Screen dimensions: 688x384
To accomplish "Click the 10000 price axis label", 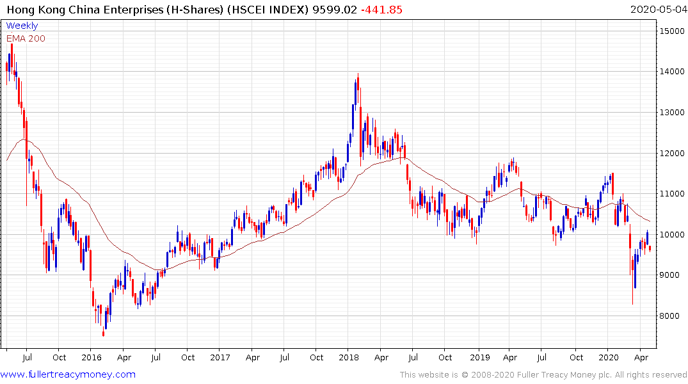I will (671, 234).
